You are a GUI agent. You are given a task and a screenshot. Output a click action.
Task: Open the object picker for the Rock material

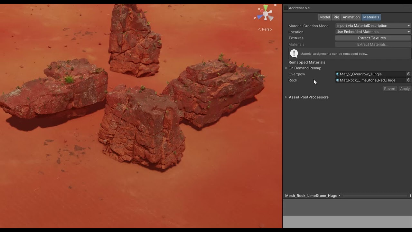click(x=408, y=80)
